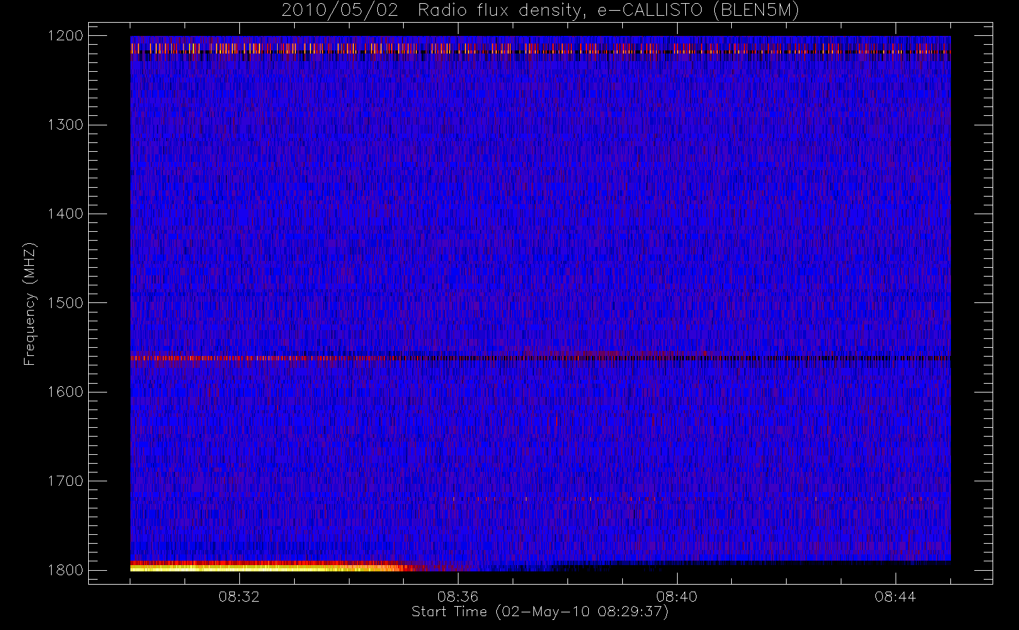
Task: Click the orange striped band near 1215 MHz
Action: pyautogui.click(x=540, y=49)
